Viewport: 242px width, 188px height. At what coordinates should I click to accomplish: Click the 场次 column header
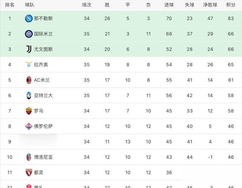point(87,5)
